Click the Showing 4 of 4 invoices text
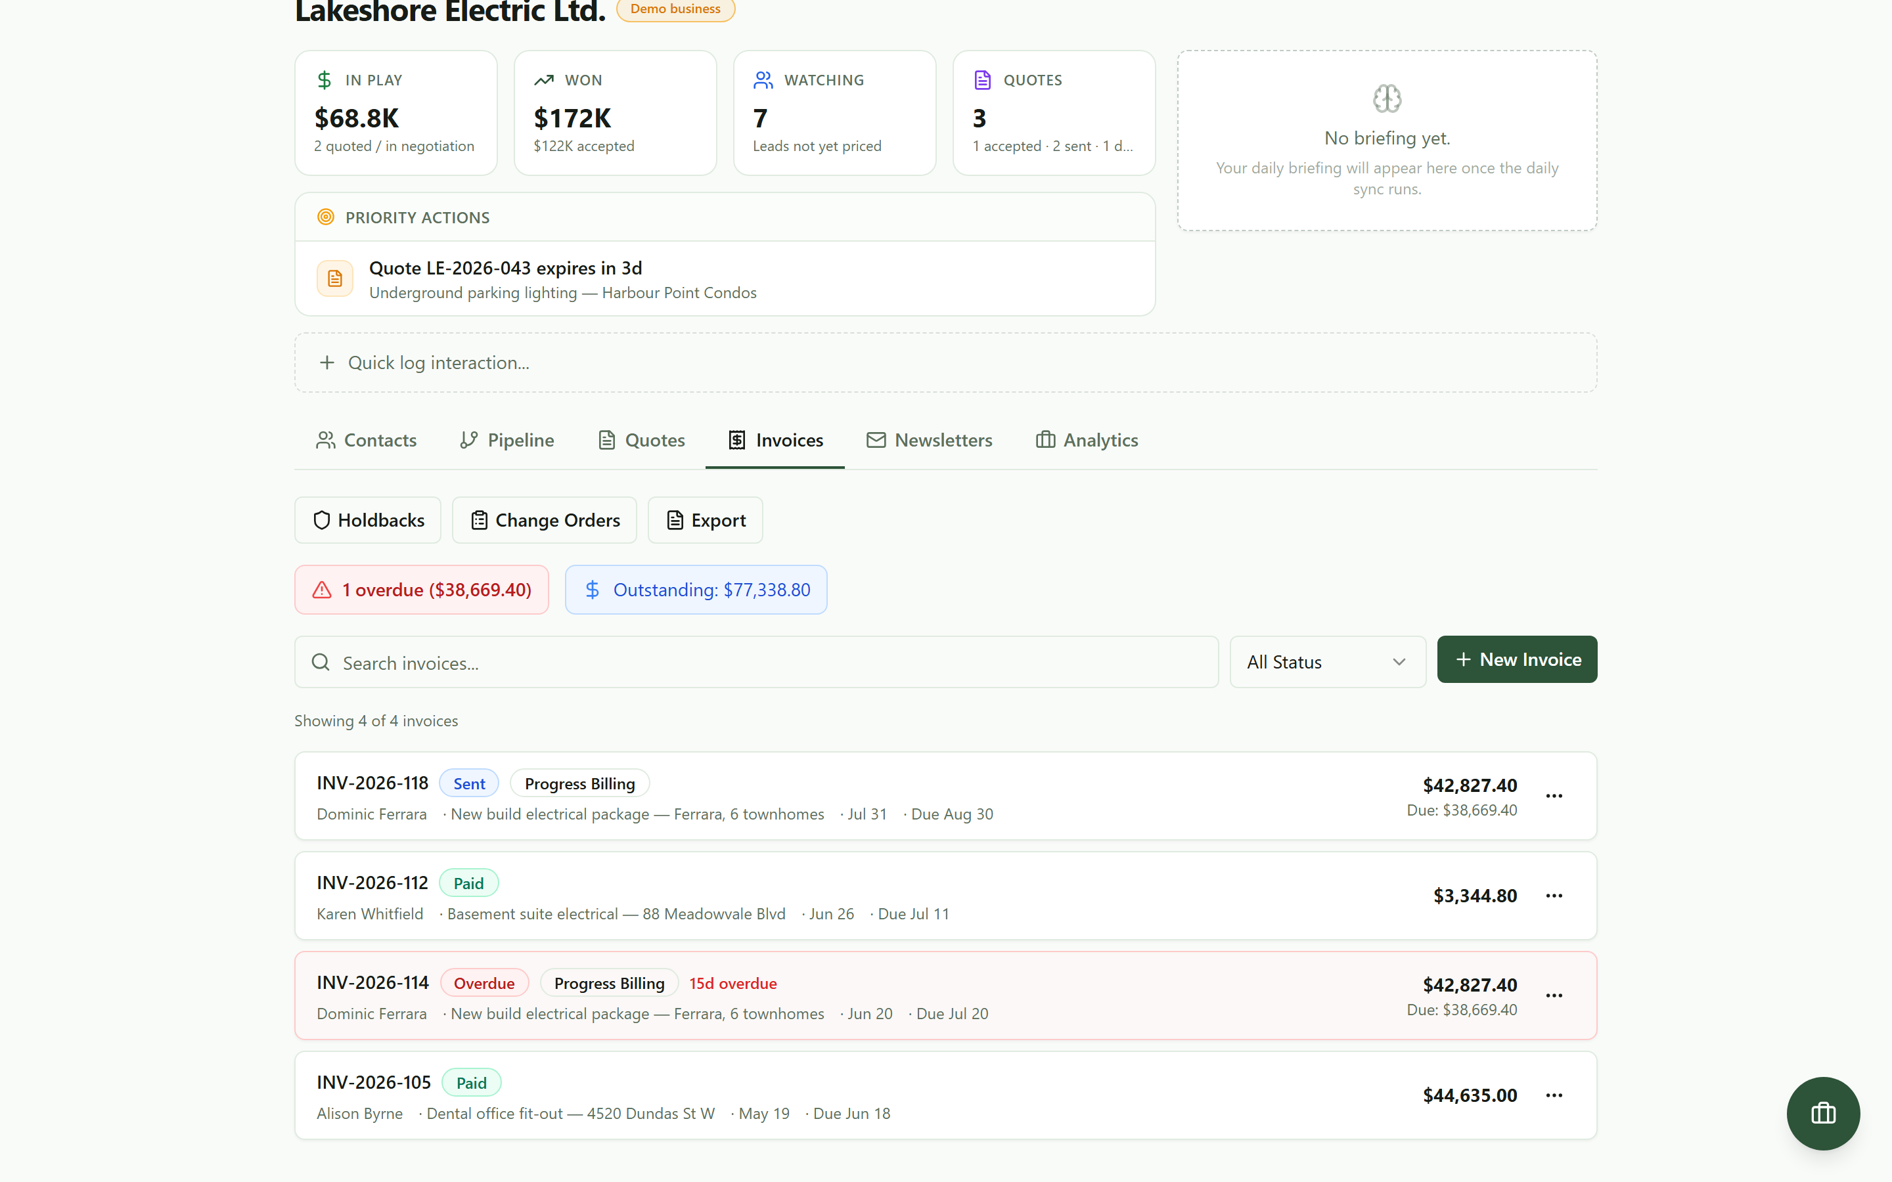1892x1182 pixels. coord(376,721)
